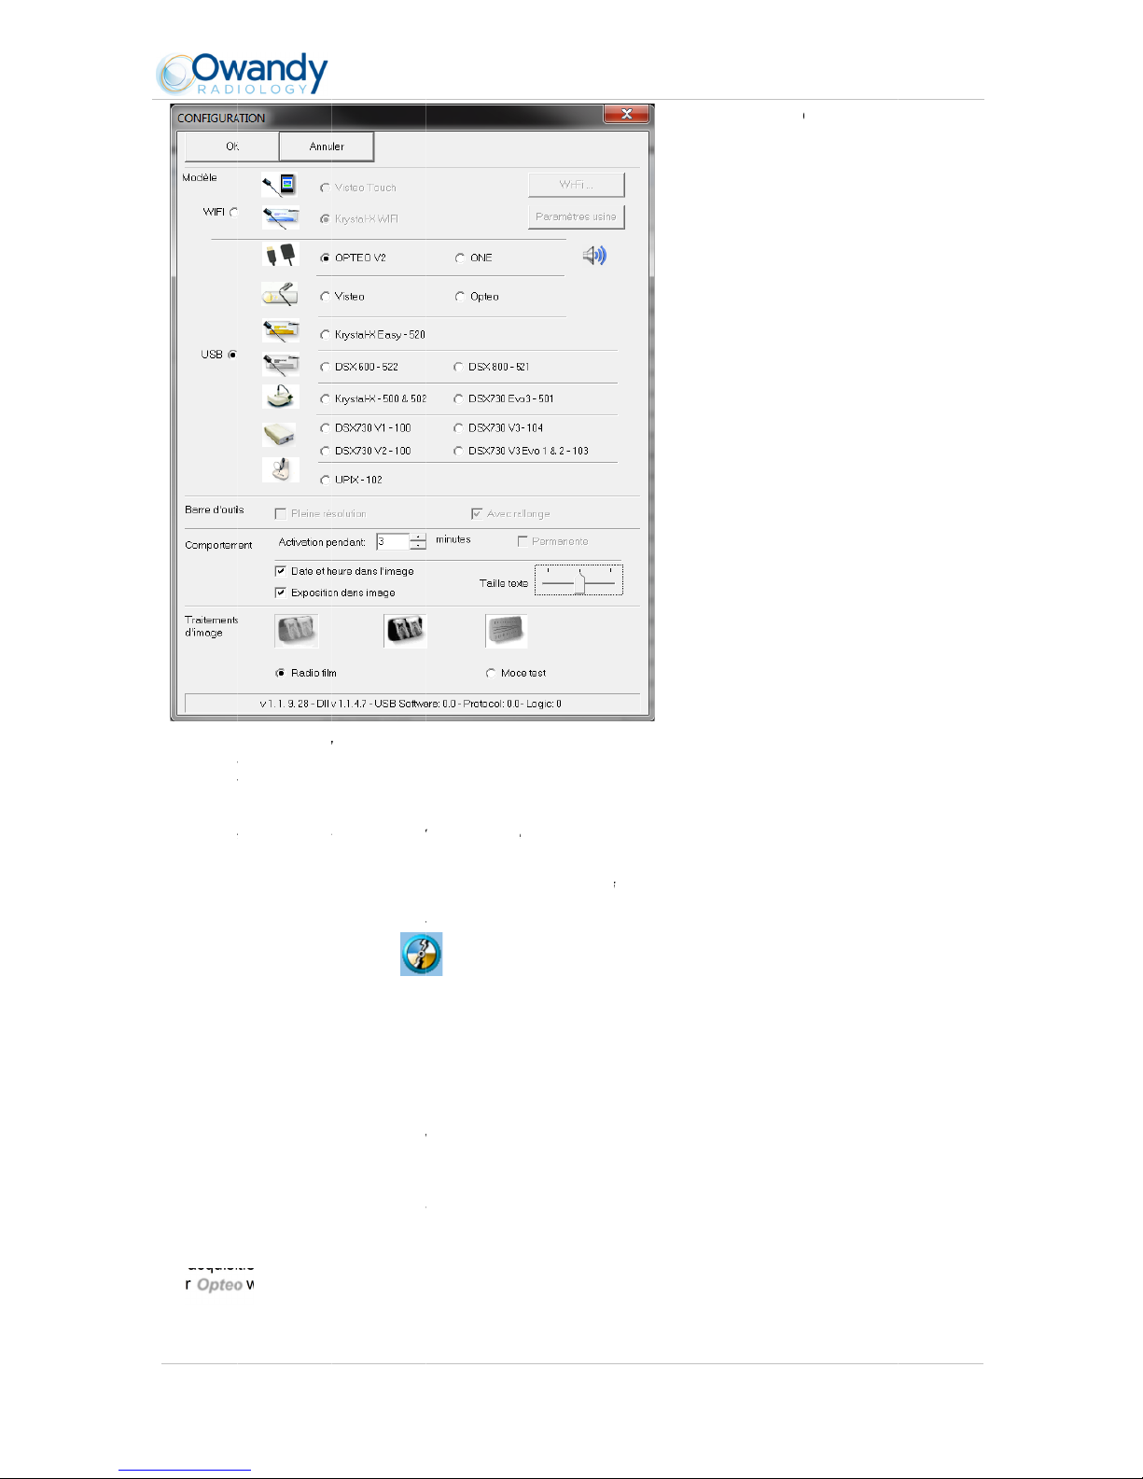
Task: Select the Radio film radio option
Action: click(x=306, y=673)
